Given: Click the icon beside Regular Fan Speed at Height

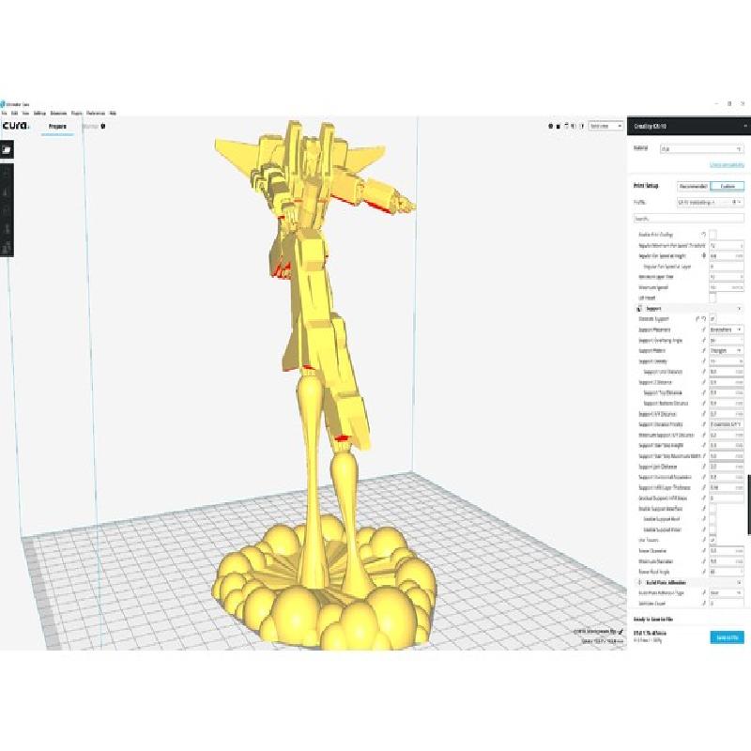Looking at the screenshot, I should pyautogui.click(x=703, y=255).
